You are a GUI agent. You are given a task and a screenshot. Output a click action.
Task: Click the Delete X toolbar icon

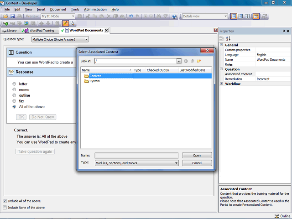coord(109,16)
